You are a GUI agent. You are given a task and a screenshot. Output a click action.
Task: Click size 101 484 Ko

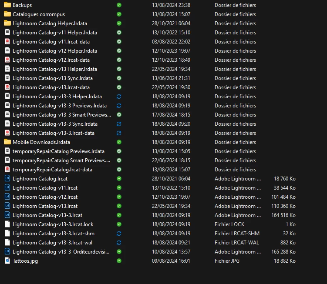tap(283, 197)
